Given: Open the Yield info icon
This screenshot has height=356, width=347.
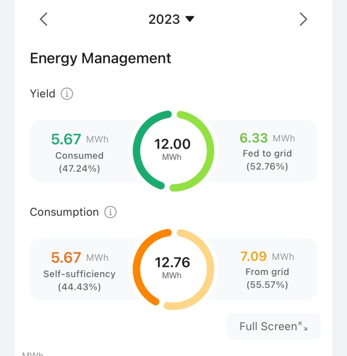Looking at the screenshot, I should point(67,94).
